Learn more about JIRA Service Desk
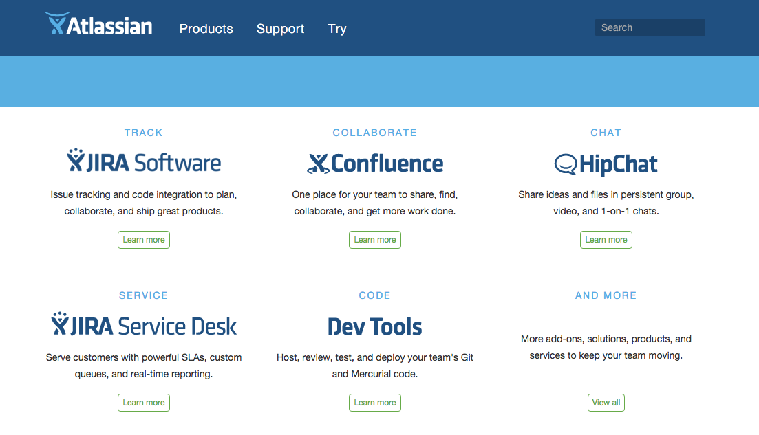Image resolution: width=759 pixels, height=435 pixels. click(144, 403)
